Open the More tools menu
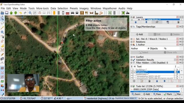Viewport: 184px width, 103px height. pyautogui.click(x=42, y=8)
